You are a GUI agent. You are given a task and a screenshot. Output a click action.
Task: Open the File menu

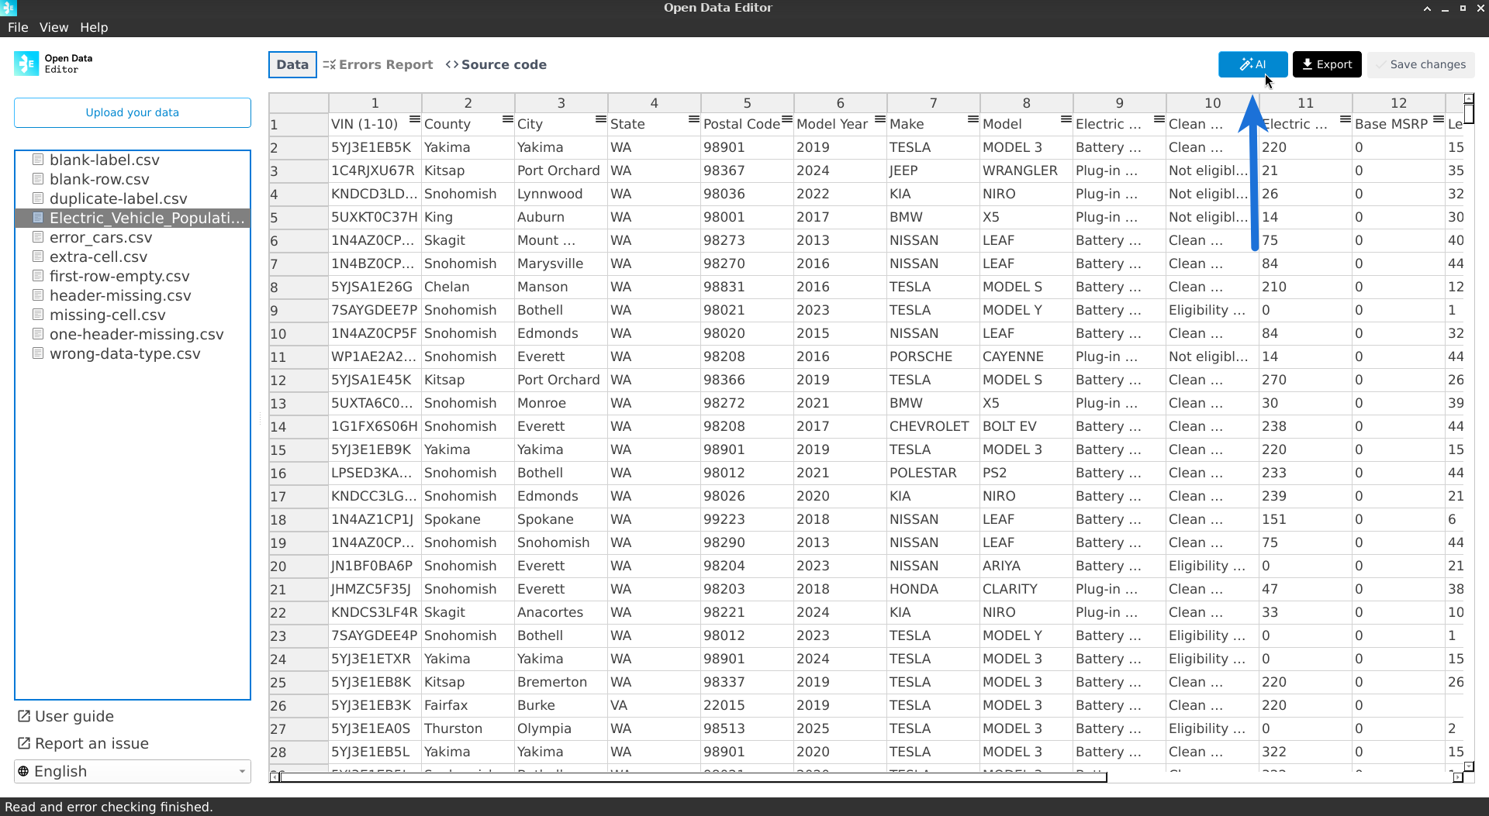coord(18,27)
